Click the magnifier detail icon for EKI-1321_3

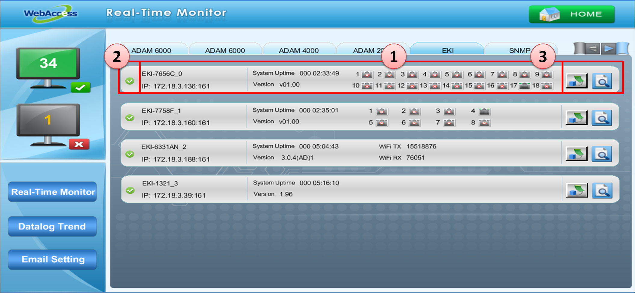point(602,190)
